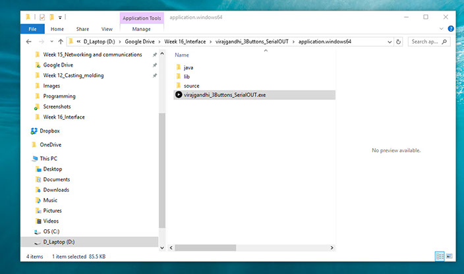
Task: Open Pictures under This PC
Action: 52,211
